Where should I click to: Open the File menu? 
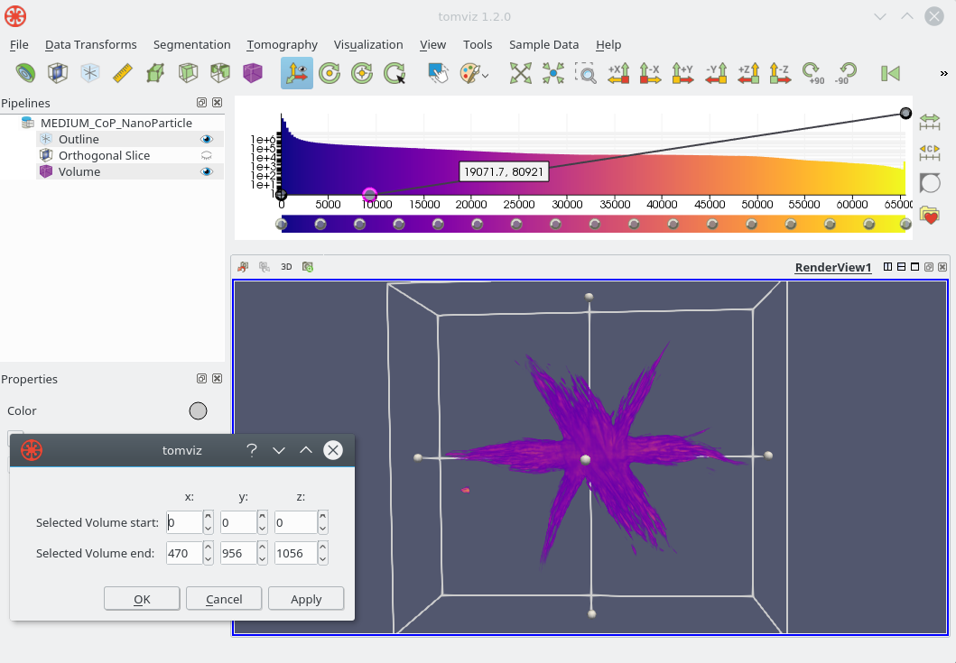(19, 44)
